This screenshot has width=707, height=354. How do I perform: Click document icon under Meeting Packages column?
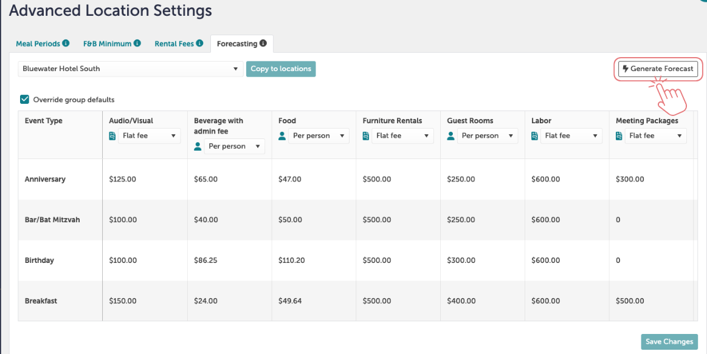[619, 135]
